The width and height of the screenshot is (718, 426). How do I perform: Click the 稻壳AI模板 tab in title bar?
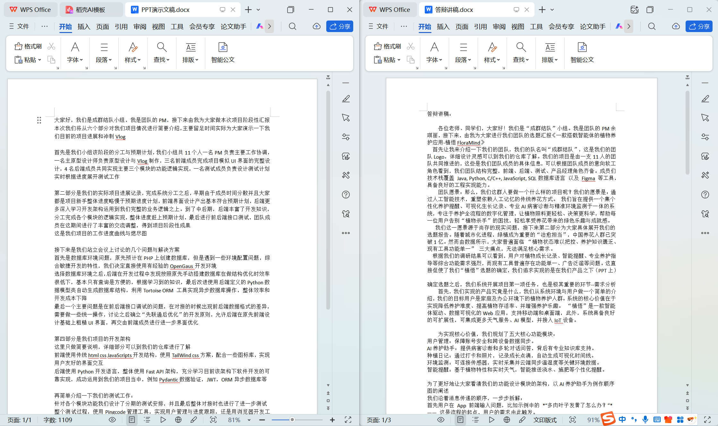pos(90,10)
